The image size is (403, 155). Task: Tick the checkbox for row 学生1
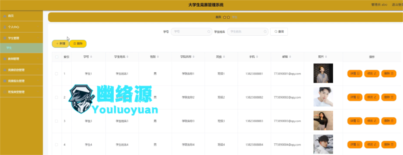tap(57, 73)
